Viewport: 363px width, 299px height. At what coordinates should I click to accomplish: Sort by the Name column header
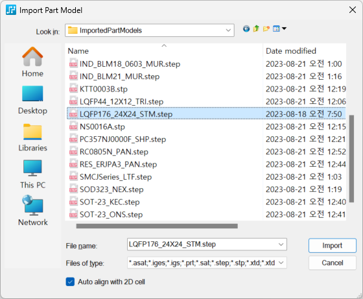(164, 51)
